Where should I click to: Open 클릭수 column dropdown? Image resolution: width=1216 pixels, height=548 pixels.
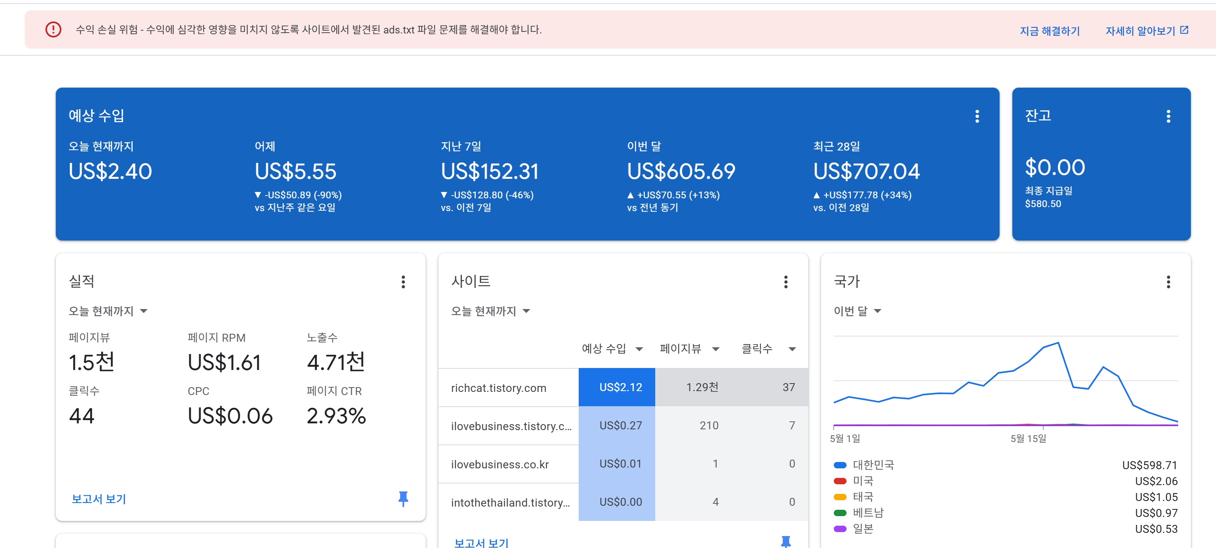coord(792,349)
